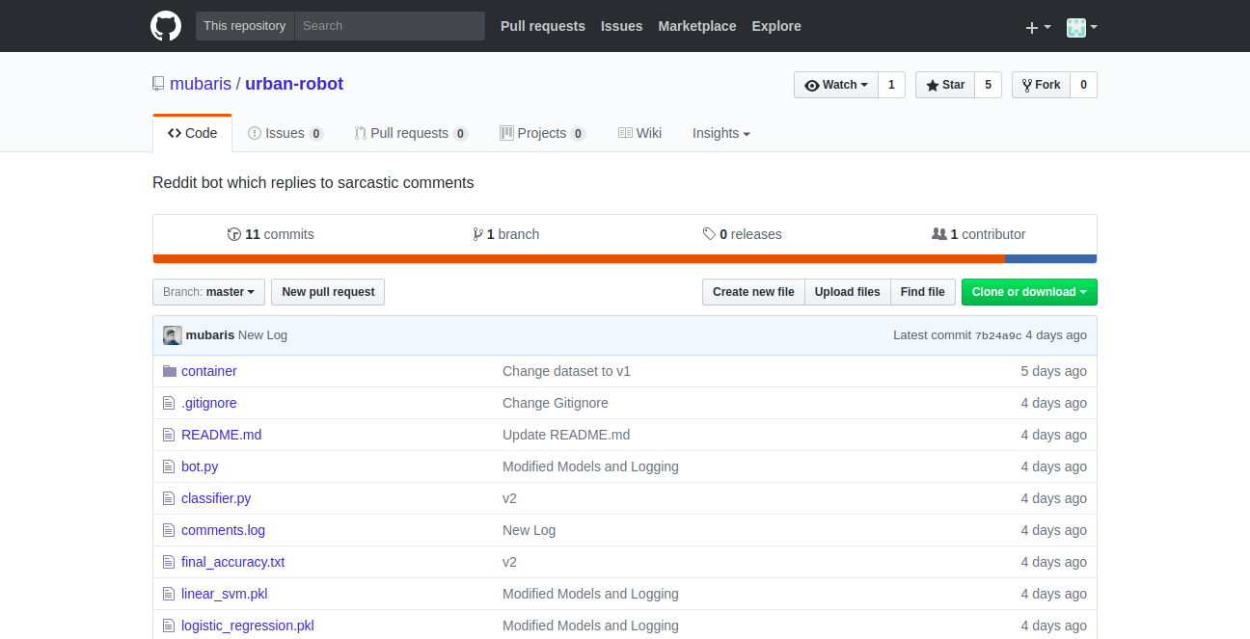1250x639 pixels.
Task: Switch to the Issues tab
Action: pos(285,133)
